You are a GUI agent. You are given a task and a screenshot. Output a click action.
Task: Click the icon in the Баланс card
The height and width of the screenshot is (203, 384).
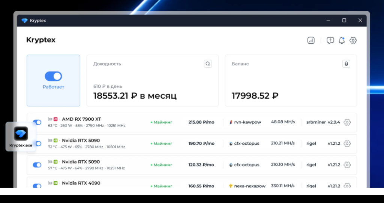click(x=346, y=64)
